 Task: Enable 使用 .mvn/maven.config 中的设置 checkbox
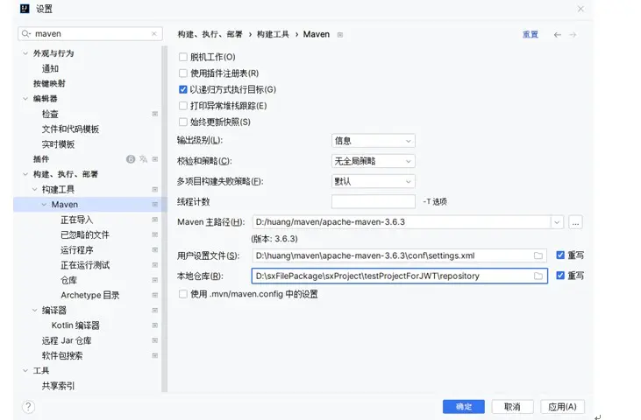click(183, 294)
